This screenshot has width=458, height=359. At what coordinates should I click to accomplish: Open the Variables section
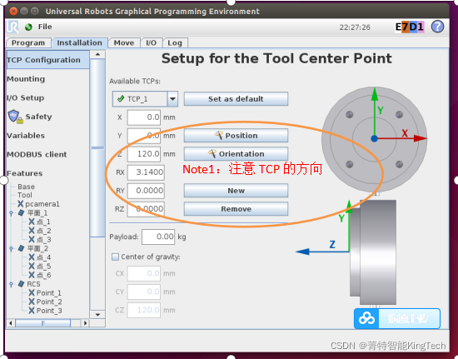(x=26, y=136)
